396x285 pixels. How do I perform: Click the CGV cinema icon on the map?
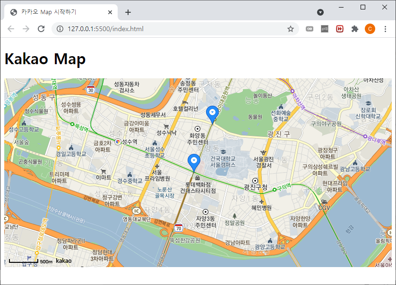click(x=324, y=202)
